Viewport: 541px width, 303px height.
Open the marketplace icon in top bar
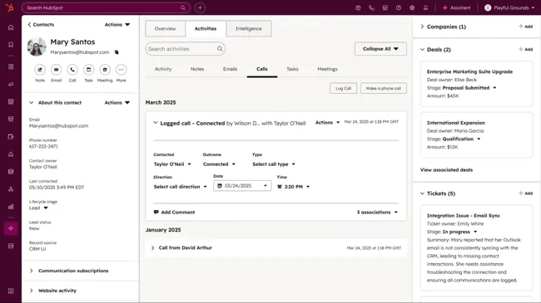pyautogui.click(x=385, y=7)
